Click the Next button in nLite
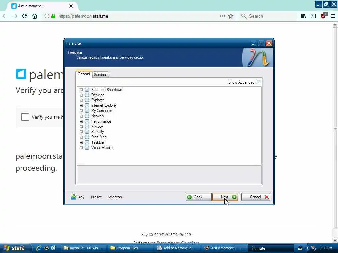The width and height of the screenshot is (338, 253). 225,197
